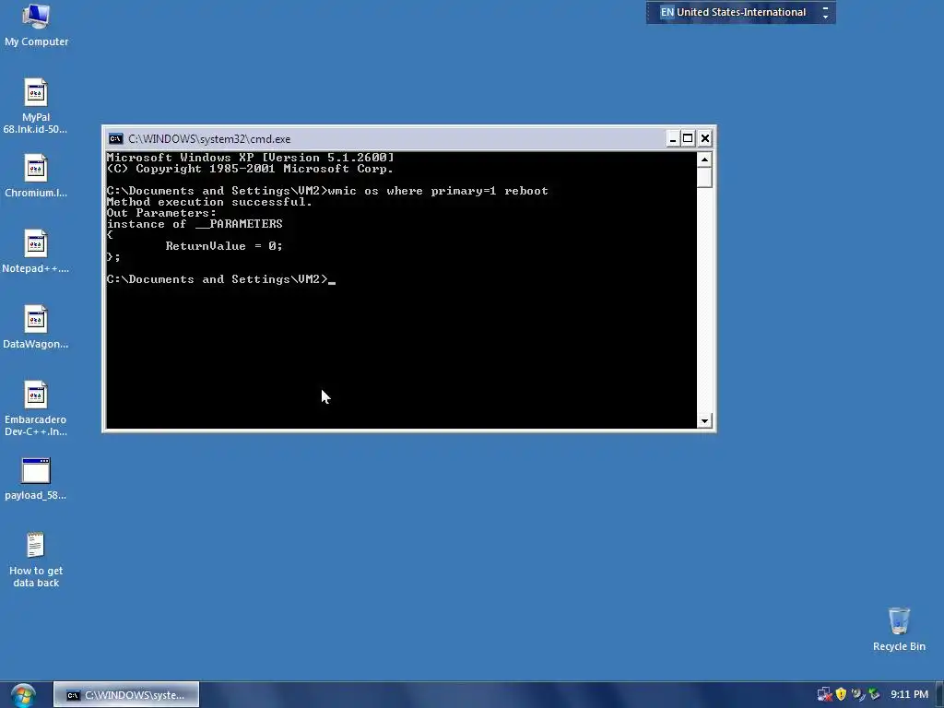Click the cmd.exe window title text
This screenshot has width=944, height=708.
pyautogui.click(x=209, y=139)
